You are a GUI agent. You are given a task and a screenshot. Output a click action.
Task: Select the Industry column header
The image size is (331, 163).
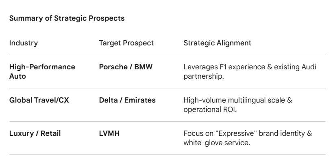click(24, 43)
